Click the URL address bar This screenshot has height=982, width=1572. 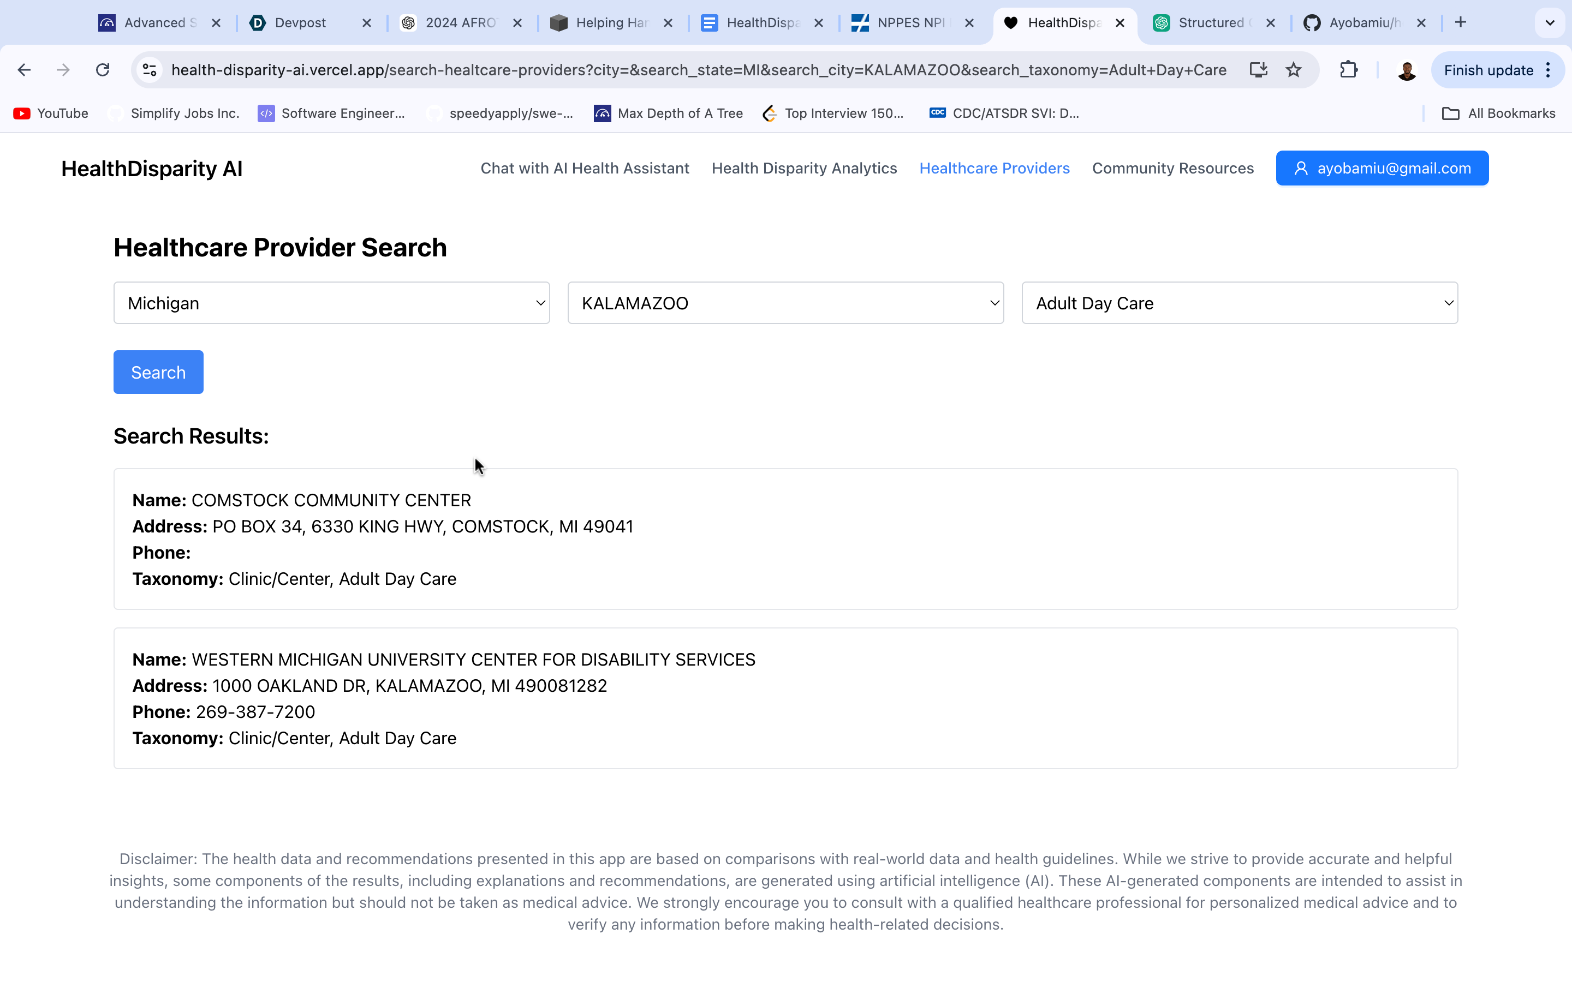click(x=698, y=70)
